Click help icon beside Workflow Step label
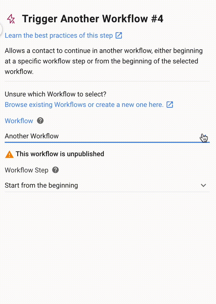 tap(55, 170)
